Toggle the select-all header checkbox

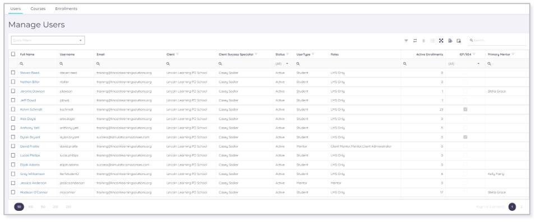pos(13,54)
